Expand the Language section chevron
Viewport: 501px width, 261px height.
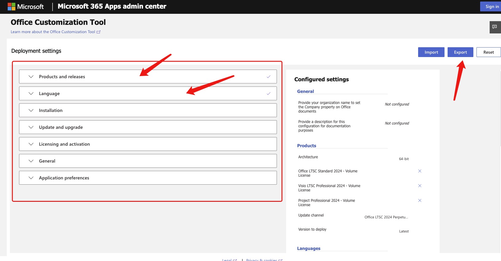tap(31, 94)
